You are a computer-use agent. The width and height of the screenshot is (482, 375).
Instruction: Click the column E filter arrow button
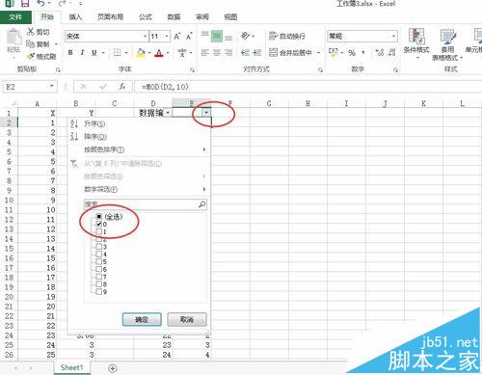206,113
